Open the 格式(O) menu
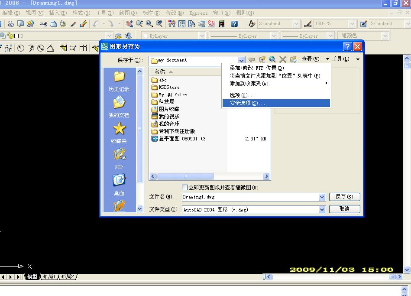The image size is (411, 296). pyautogui.click(x=81, y=13)
